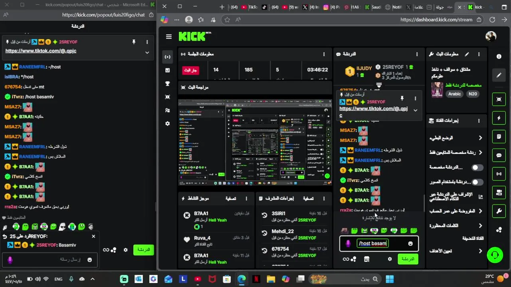Click the document notes icon in the right sidebar

(x=499, y=137)
